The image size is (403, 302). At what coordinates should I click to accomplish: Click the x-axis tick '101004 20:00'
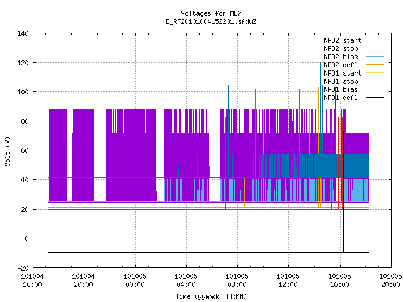pos(83,281)
